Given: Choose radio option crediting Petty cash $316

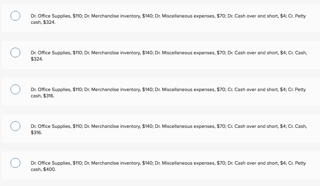Looking at the screenshot, I should [x=15, y=90].
